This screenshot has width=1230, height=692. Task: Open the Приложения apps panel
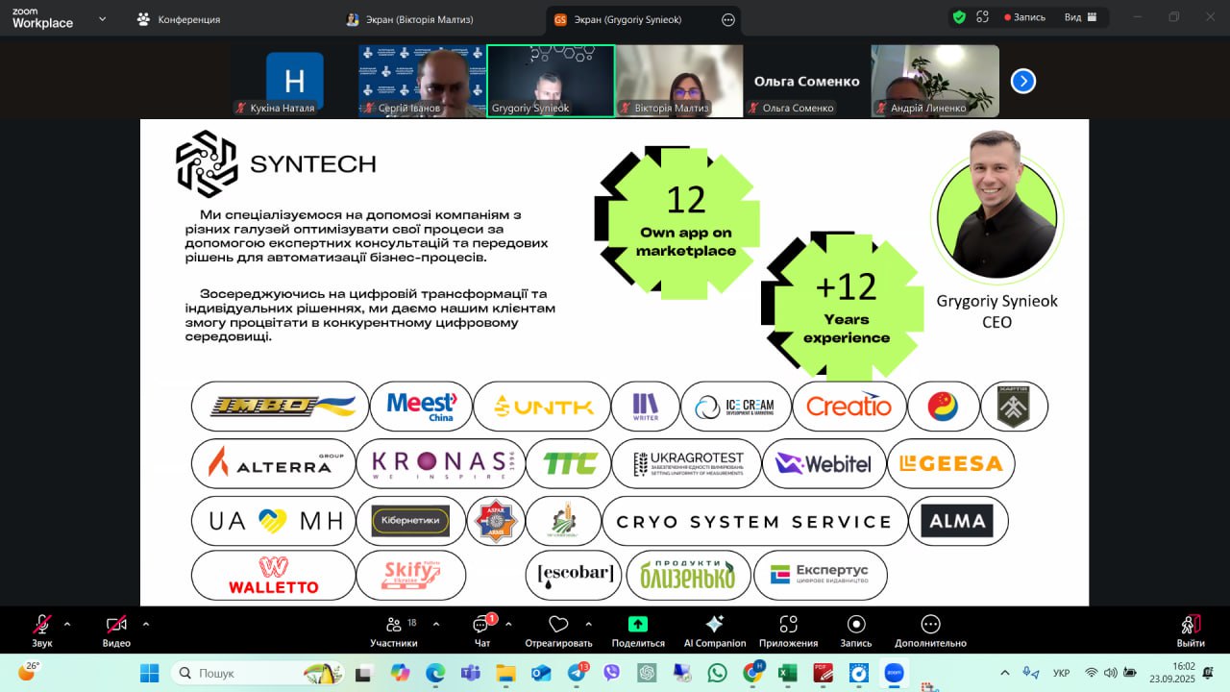788,630
